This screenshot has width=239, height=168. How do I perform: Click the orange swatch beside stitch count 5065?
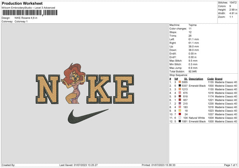(180, 82)
